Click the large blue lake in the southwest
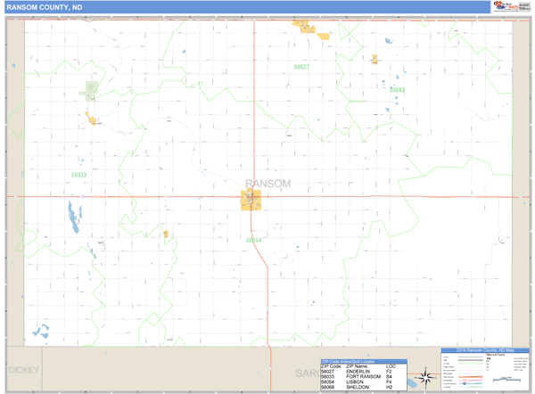 coord(70,215)
